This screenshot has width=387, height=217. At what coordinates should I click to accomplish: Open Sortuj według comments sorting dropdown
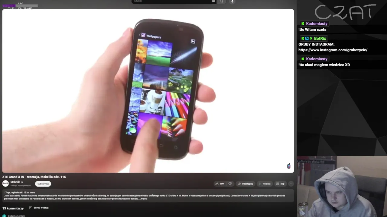point(39,208)
